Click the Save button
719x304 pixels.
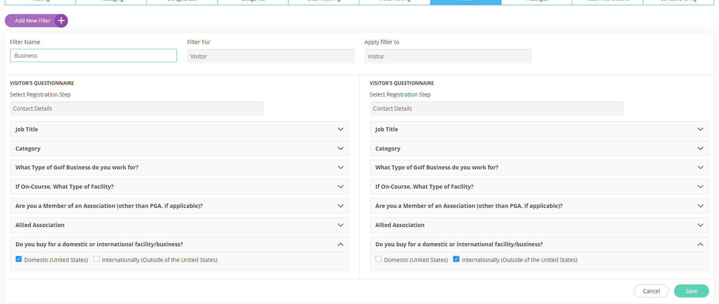coord(691,291)
